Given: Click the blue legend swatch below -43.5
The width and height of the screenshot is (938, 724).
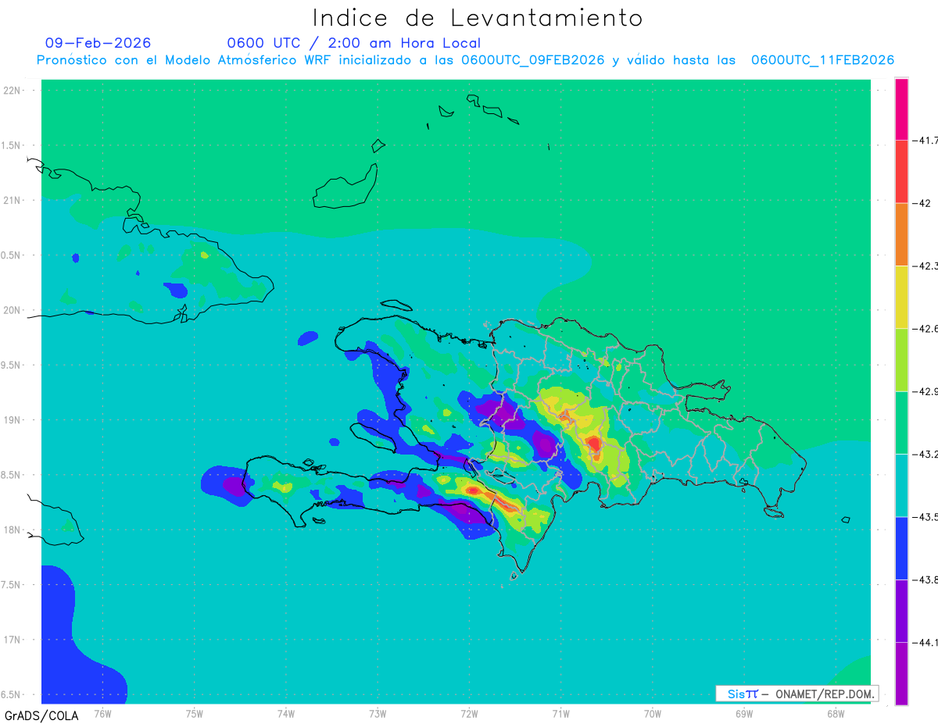Looking at the screenshot, I should (x=901, y=547).
